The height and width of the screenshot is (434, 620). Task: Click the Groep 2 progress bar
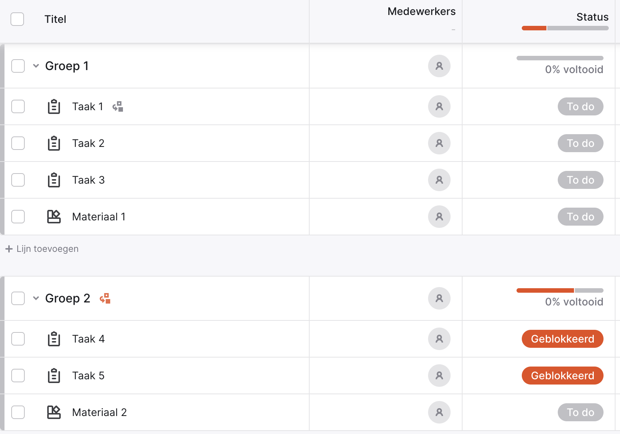560,290
